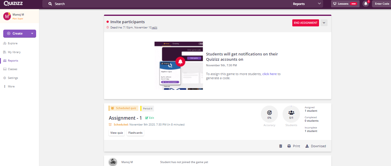Click the Invite participants heading

(127, 22)
